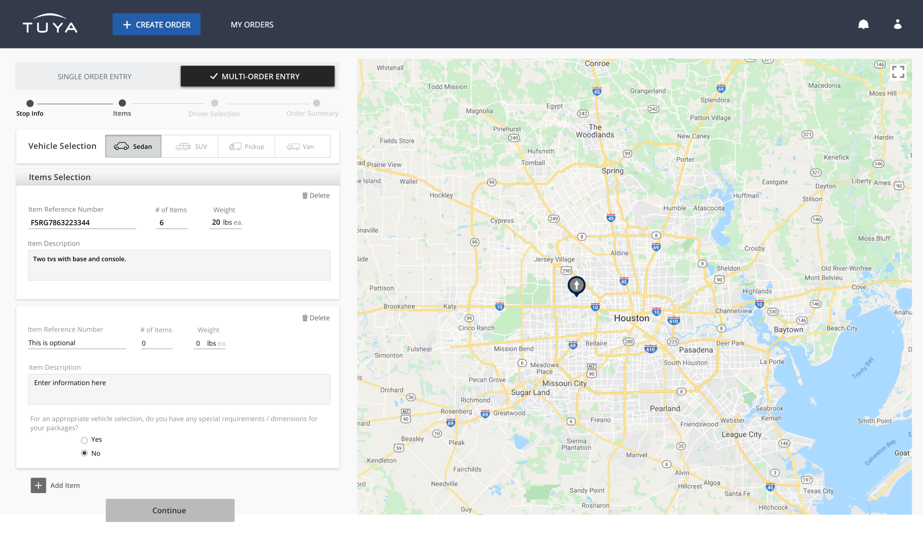Click the Pearland label on the map

[x=665, y=409]
